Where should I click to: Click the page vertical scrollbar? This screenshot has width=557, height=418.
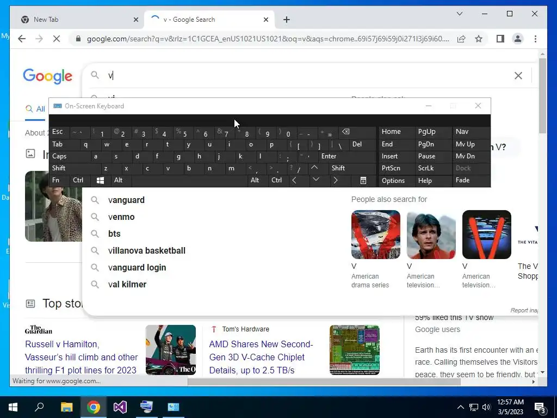click(542, 96)
